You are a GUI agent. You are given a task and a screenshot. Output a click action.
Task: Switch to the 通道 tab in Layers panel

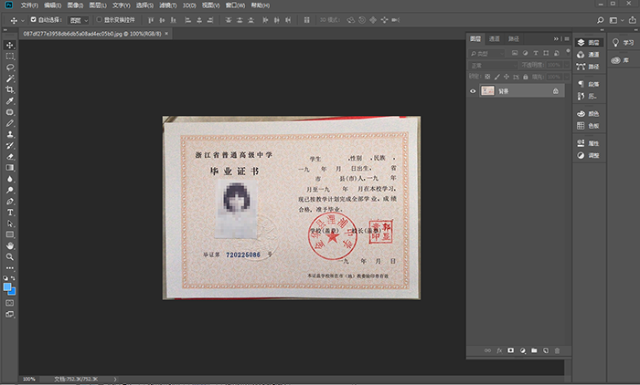pyautogui.click(x=495, y=38)
